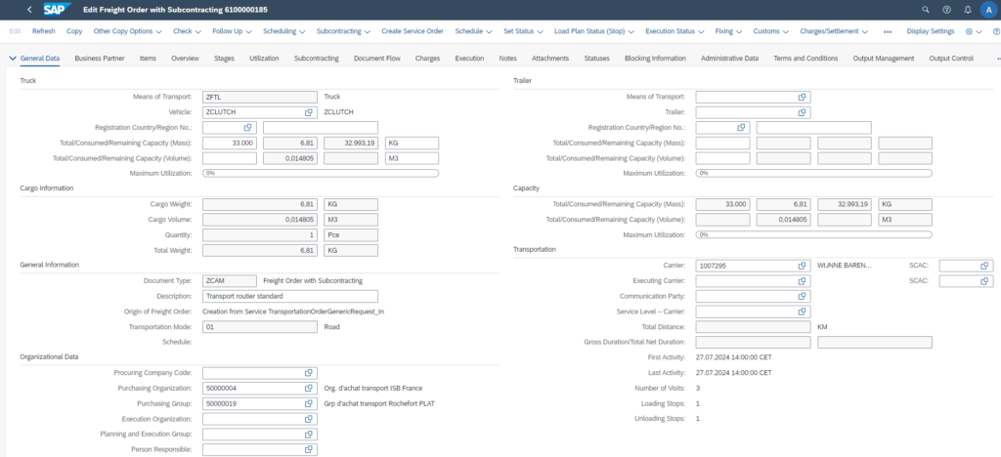Expand the Set Status dropdown
The height and width of the screenshot is (457, 1001).
523,31
